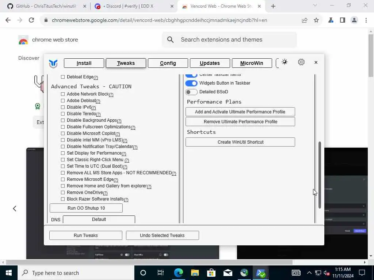Open Chrome three-dot menu
The width and height of the screenshot is (374, 280).
(x=366, y=20)
